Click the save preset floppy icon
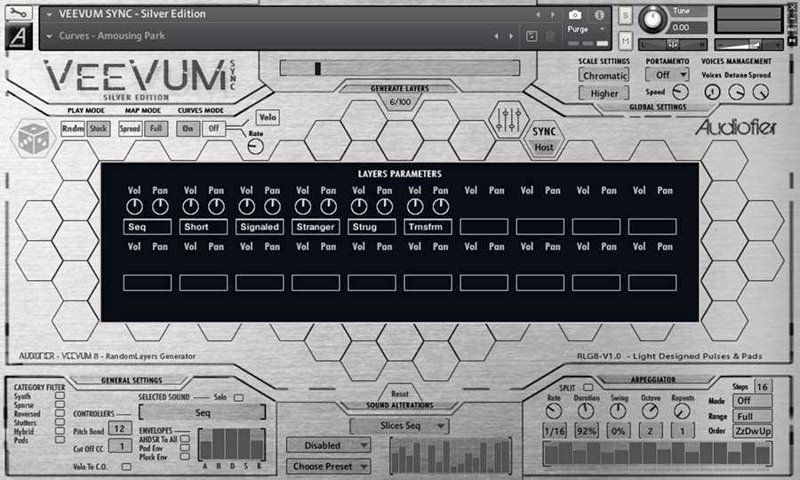 (x=532, y=36)
